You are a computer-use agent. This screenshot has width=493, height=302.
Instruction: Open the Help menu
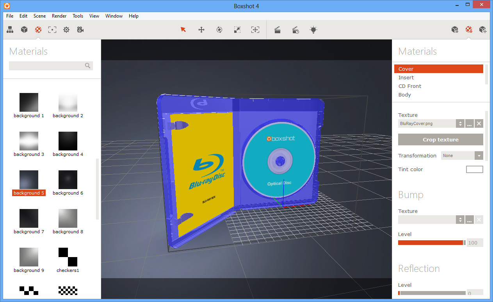tap(133, 16)
